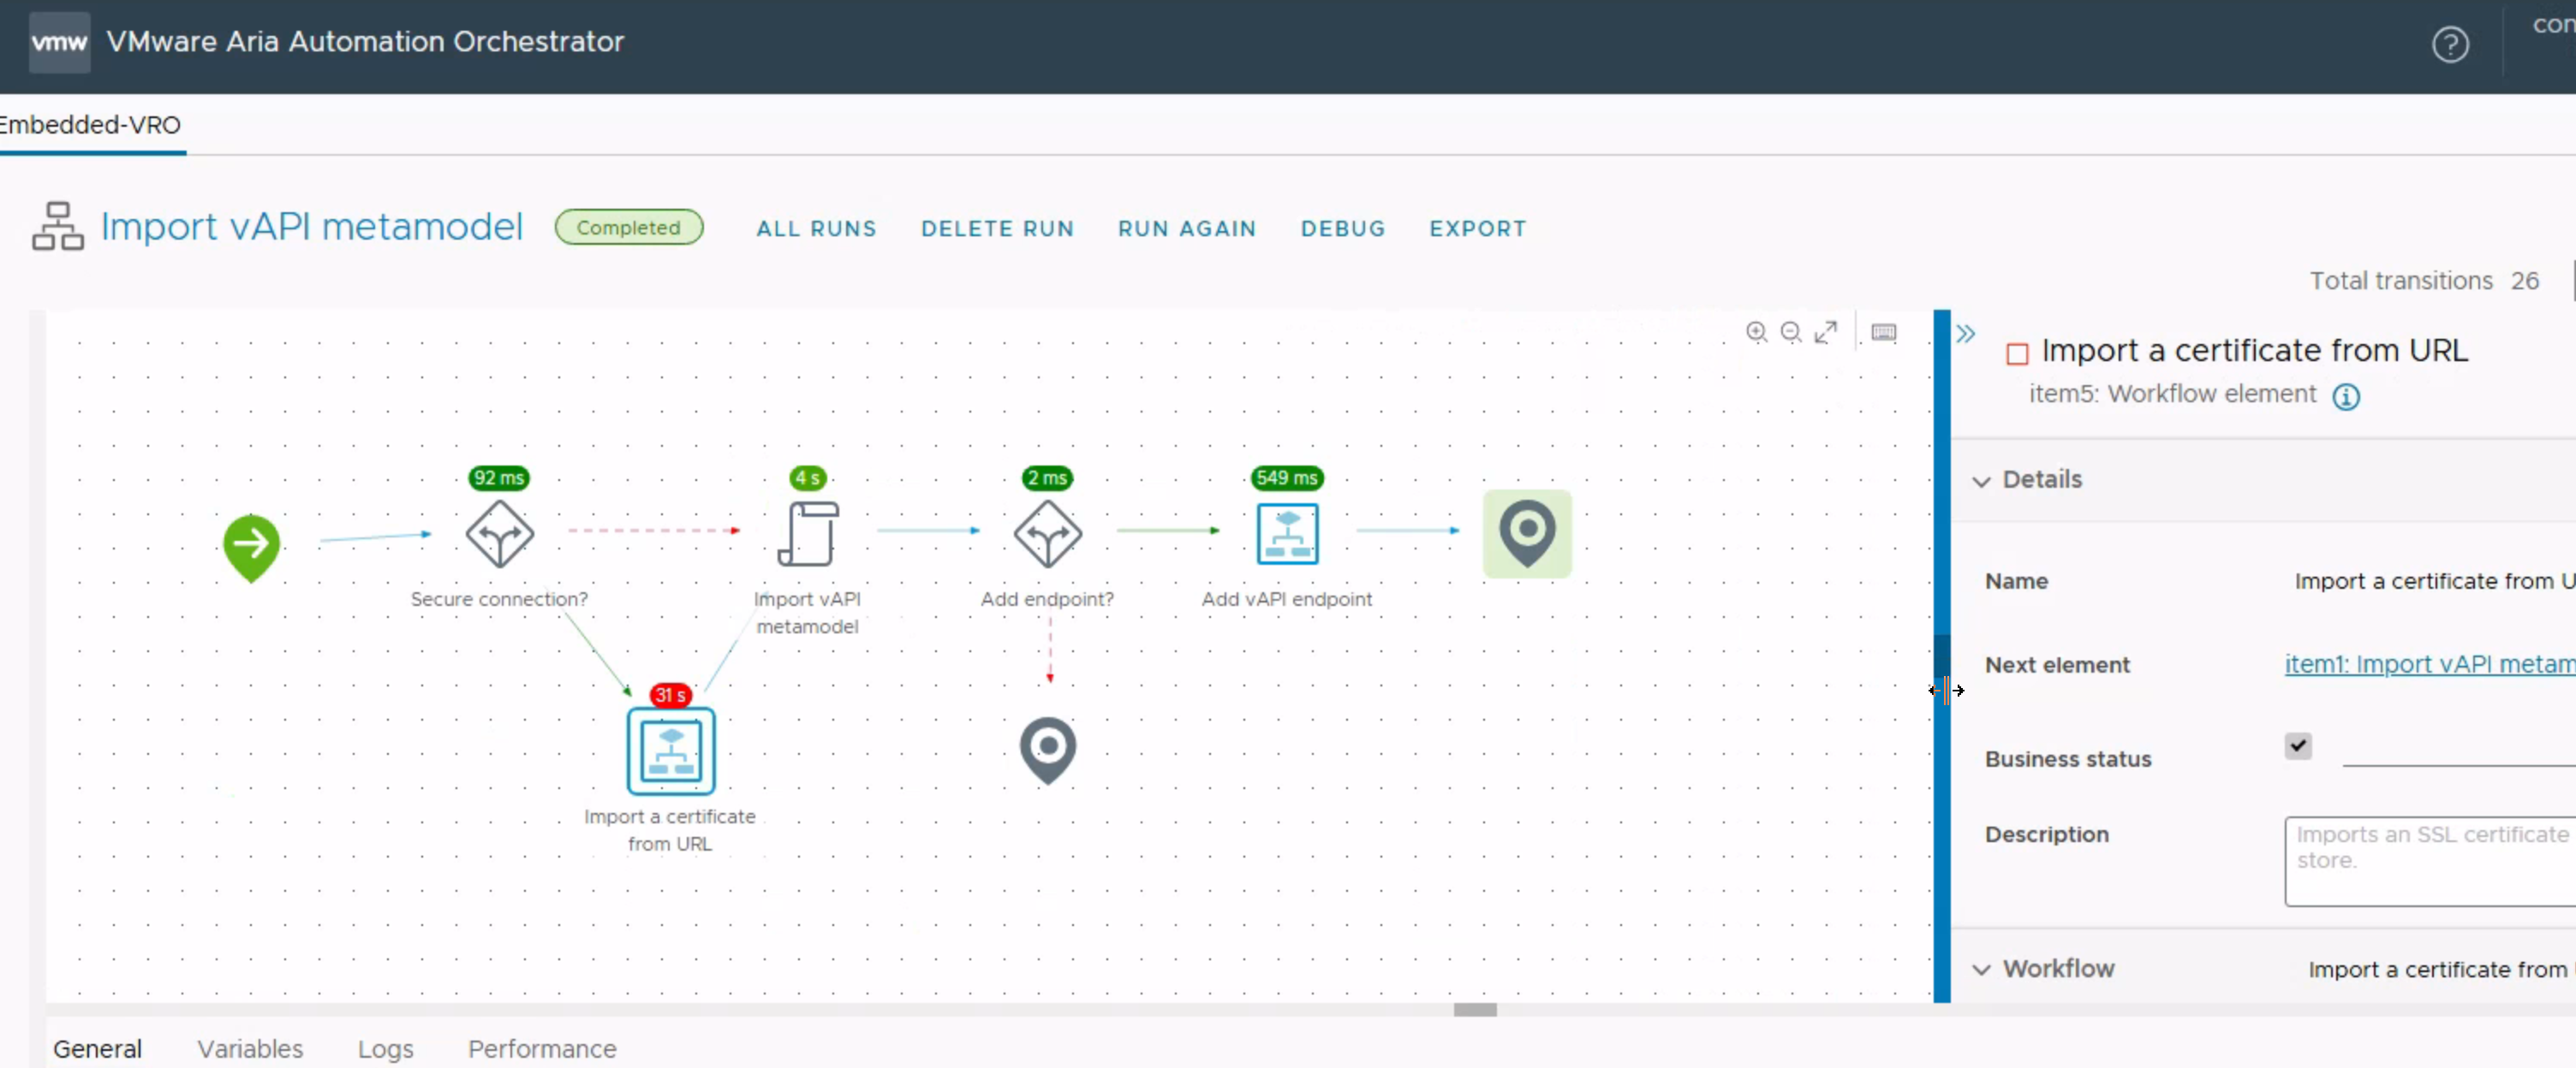Select the Add endpoint? decision node
The height and width of the screenshot is (1068, 2576).
tap(1047, 533)
